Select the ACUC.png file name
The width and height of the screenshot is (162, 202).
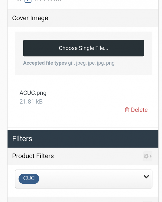click(x=33, y=93)
